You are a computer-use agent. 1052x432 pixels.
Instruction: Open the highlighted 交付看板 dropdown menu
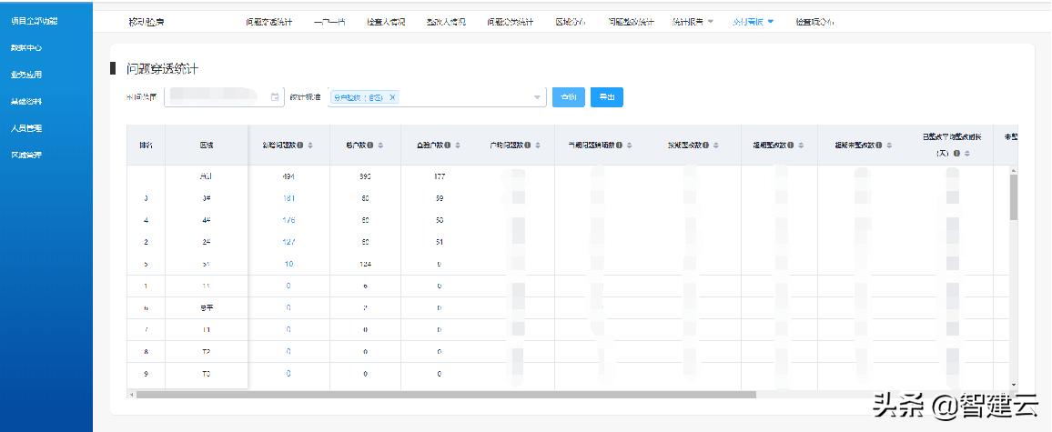click(754, 22)
